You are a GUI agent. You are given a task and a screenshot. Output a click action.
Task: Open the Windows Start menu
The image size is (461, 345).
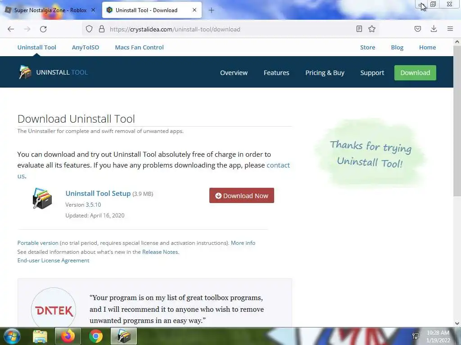[x=12, y=336]
